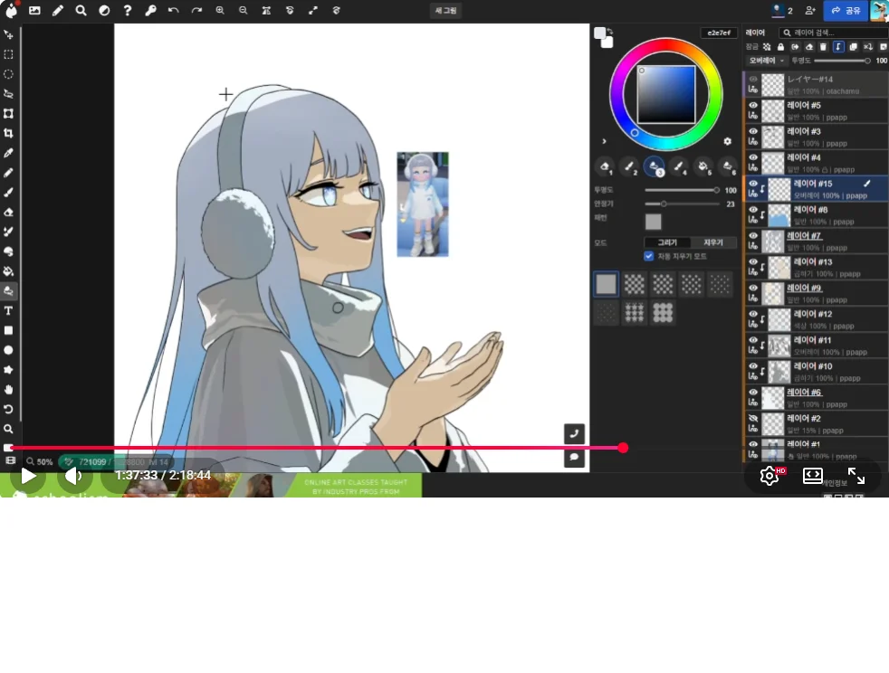889x673 pixels.
Task: Click the Undo arrow in top bar
Action: [x=173, y=10]
